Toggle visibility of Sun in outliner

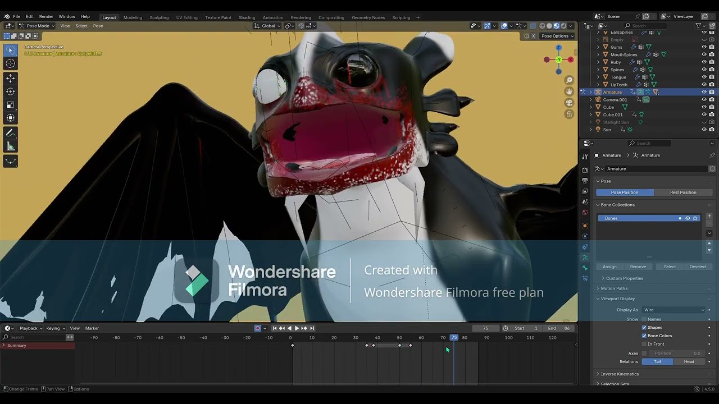tap(704, 130)
